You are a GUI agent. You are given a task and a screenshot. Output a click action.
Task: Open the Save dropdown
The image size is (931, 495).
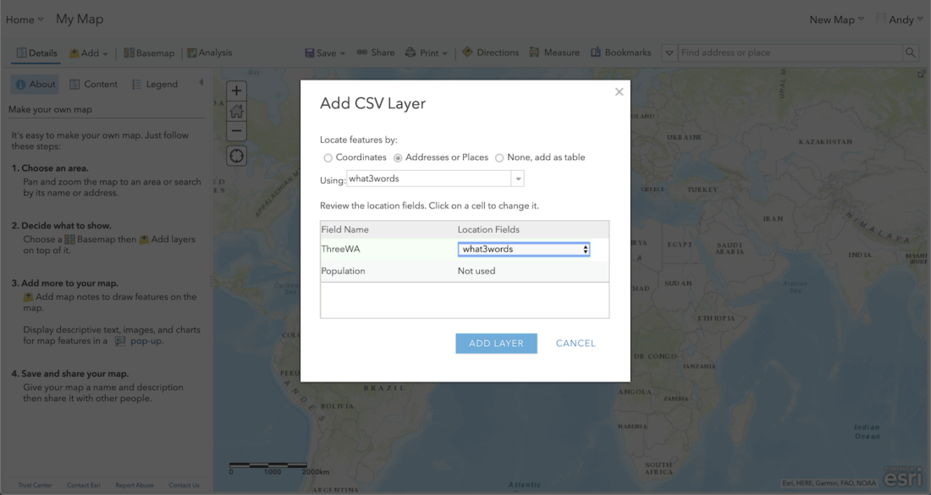pyautogui.click(x=325, y=52)
